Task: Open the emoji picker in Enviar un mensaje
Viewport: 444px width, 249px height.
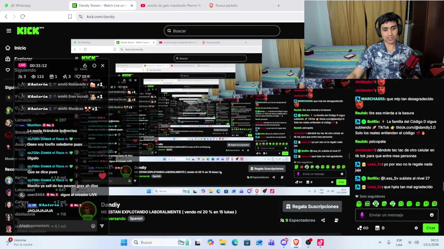Action: [x=432, y=215]
